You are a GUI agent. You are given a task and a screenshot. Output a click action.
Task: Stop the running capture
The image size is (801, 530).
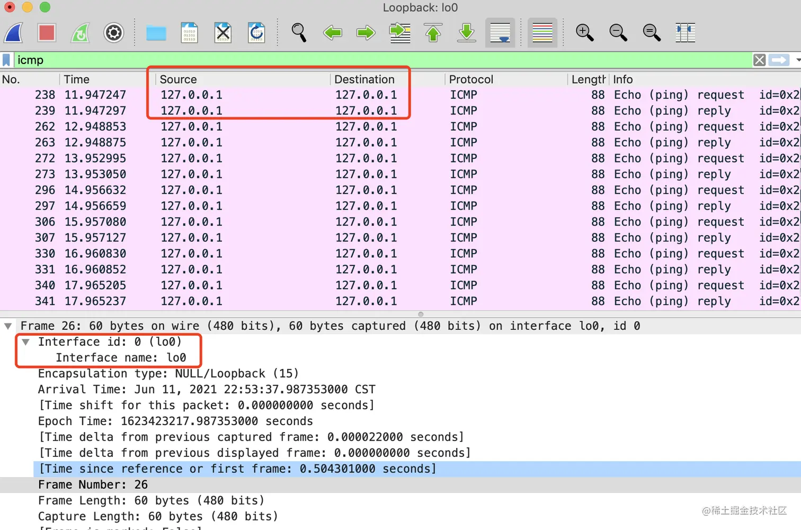[x=47, y=32]
